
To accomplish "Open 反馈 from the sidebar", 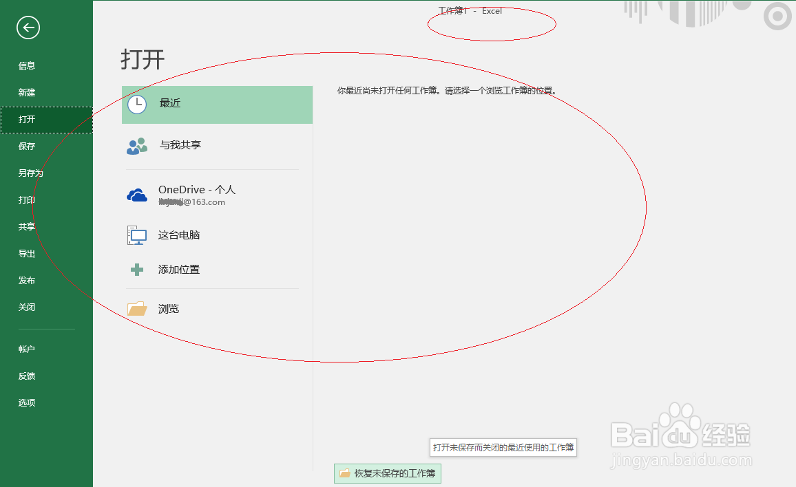I will tap(27, 376).
